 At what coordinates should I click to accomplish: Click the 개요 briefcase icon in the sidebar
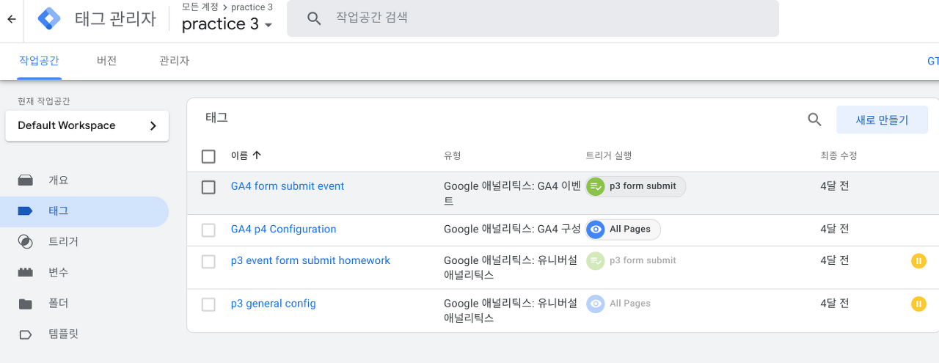click(x=26, y=180)
